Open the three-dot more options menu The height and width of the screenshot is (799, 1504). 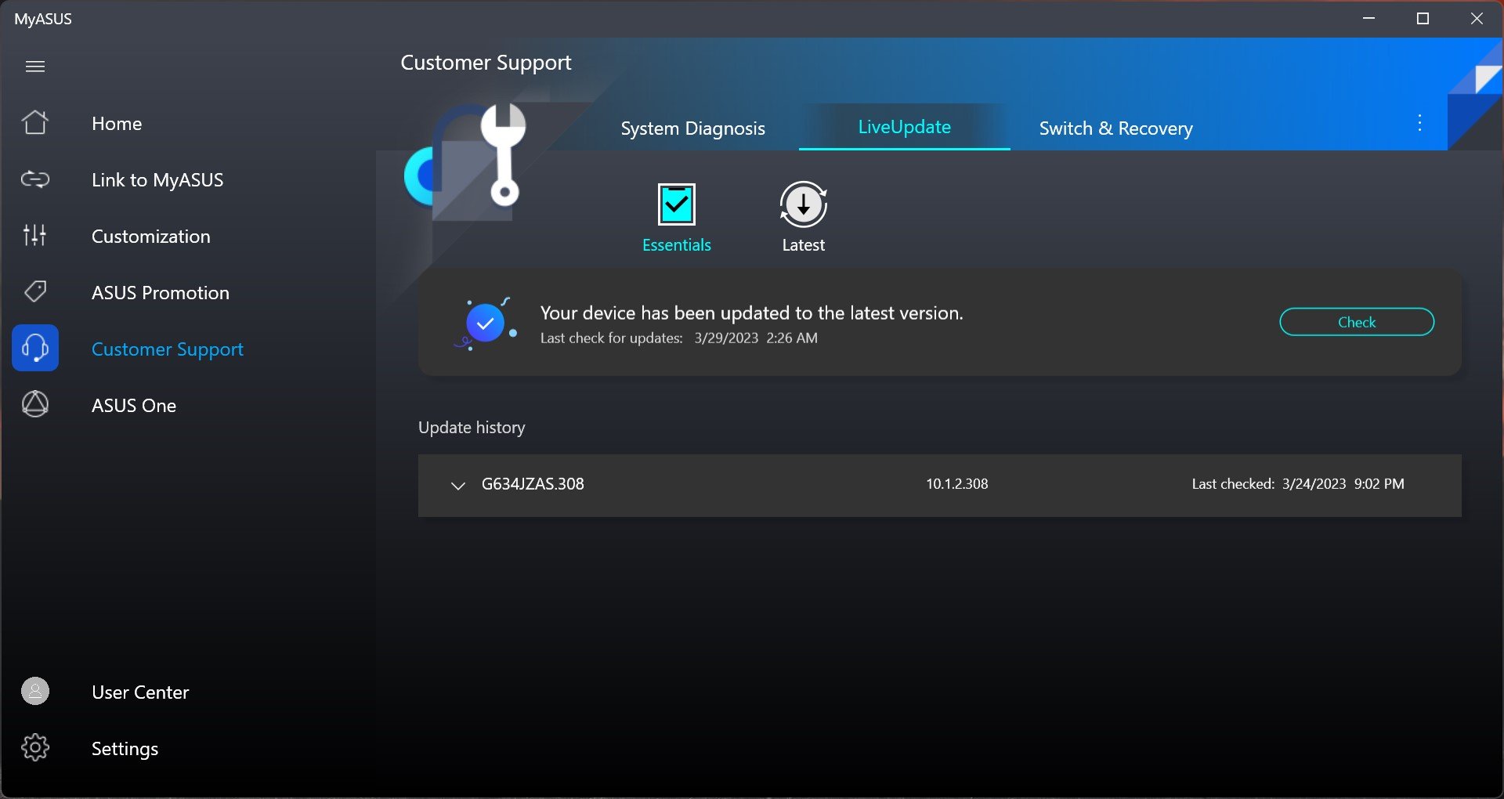(1419, 123)
